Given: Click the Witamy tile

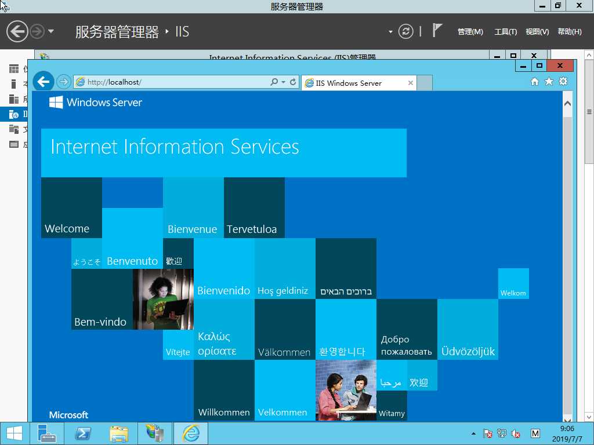Looking at the screenshot, I should coord(392,405).
